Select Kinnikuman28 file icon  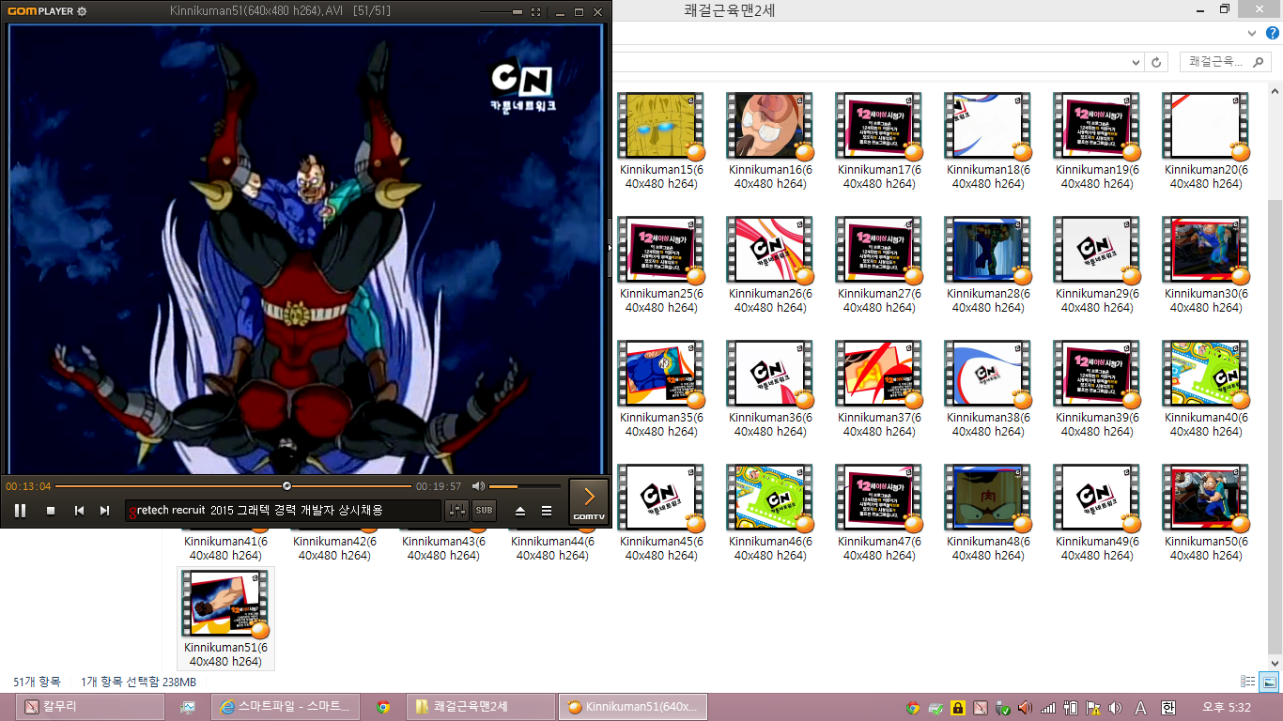point(986,250)
